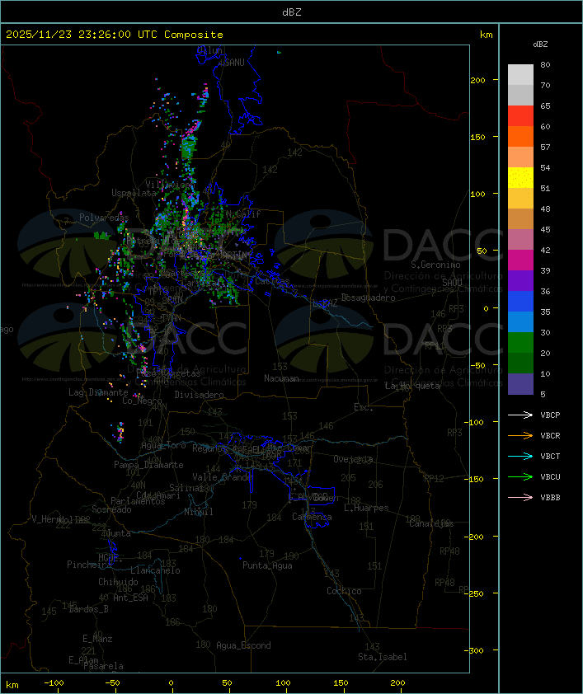Select the light blue 30-35 dBZ swatch
583x694 pixels.
click(520, 322)
